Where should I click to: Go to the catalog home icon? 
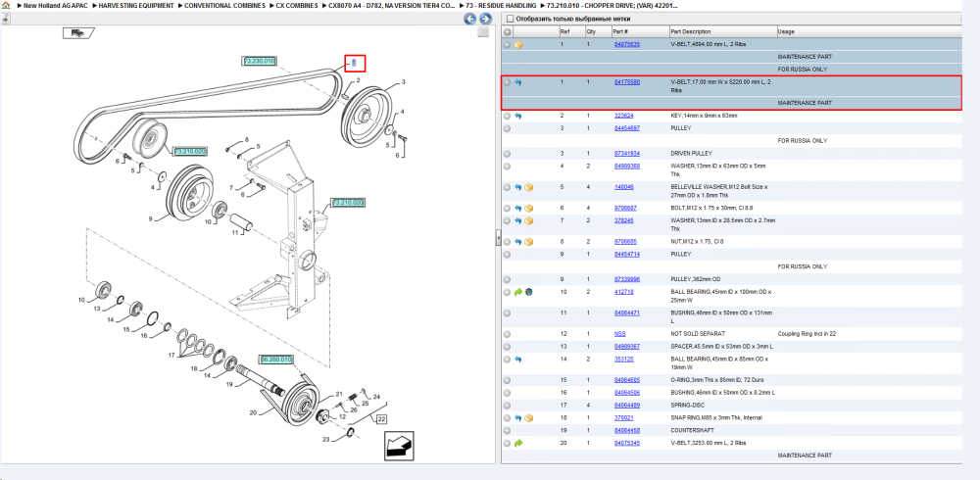(x=6, y=5)
